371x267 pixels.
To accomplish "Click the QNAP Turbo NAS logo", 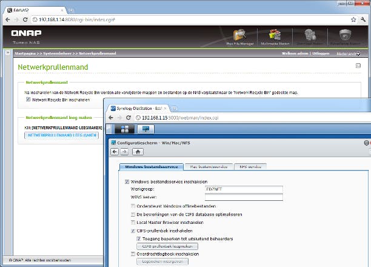I will tap(26, 36).
